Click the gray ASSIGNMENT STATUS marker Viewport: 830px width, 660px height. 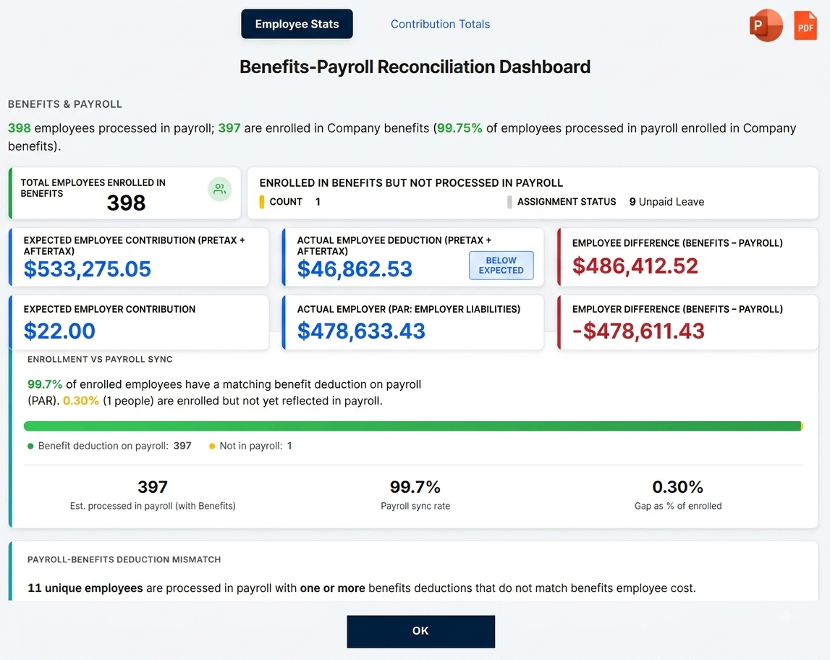point(509,202)
